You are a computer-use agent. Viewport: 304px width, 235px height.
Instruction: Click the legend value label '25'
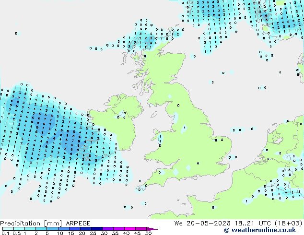point(93,233)
